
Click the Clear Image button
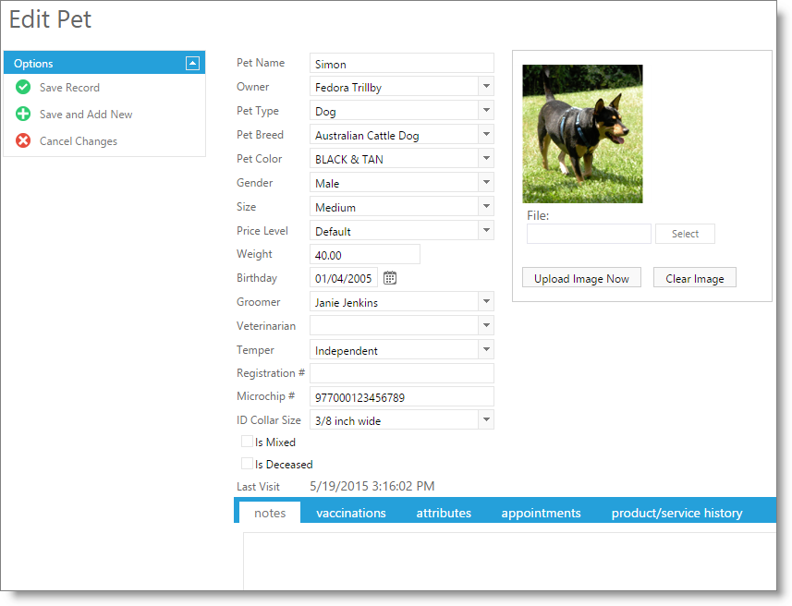click(x=695, y=278)
